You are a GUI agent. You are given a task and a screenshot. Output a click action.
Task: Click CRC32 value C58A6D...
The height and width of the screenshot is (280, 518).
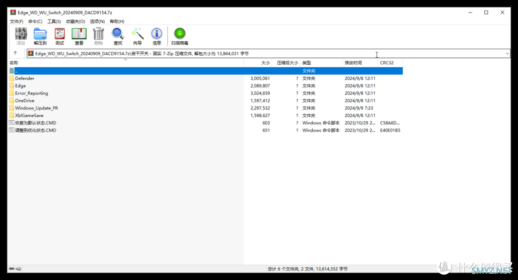390,123
